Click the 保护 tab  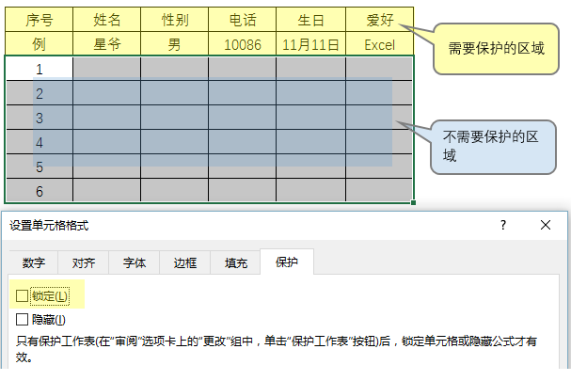point(287,262)
